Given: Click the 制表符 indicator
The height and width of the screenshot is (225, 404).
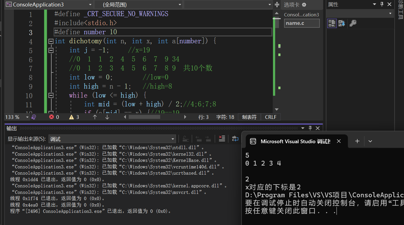Looking at the screenshot, I should click(x=249, y=117).
